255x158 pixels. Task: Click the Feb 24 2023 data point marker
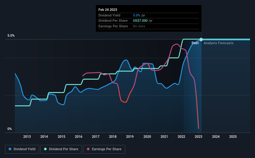click(201, 39)
